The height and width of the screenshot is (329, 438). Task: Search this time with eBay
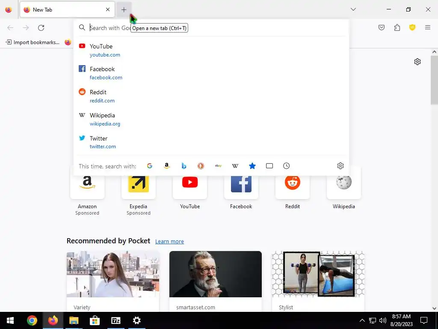[218, 166]
